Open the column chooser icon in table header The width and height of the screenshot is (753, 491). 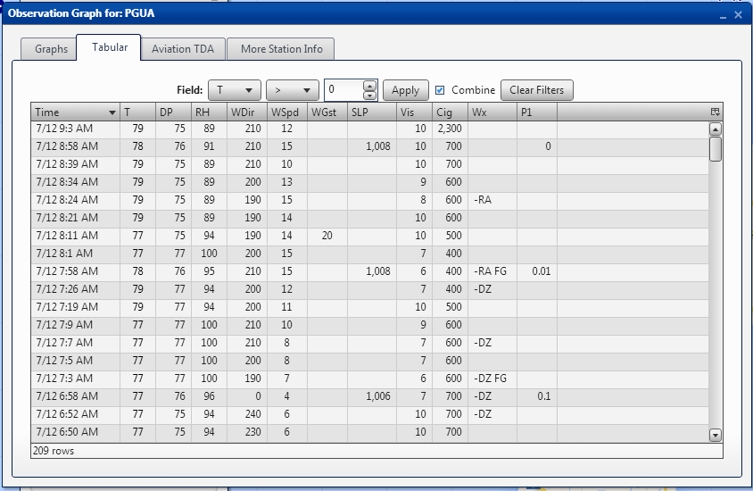coord(715,112)
